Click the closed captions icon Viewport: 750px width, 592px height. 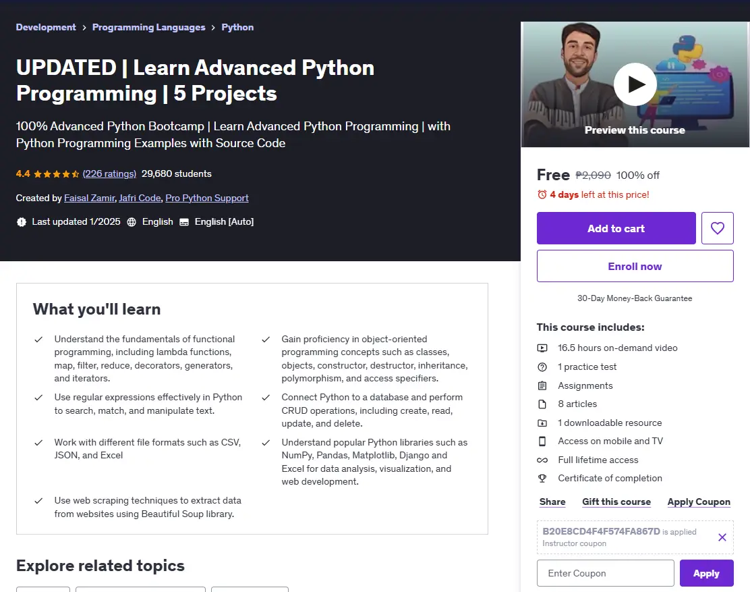coord(184,222)
